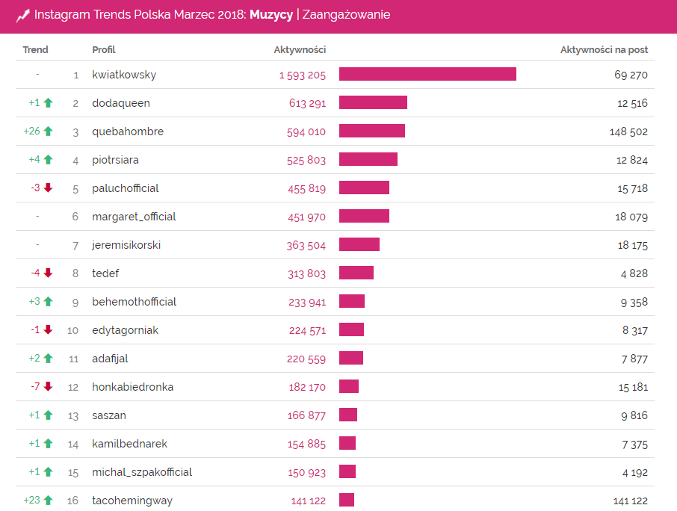Sort by Aktywności column header

300,50
